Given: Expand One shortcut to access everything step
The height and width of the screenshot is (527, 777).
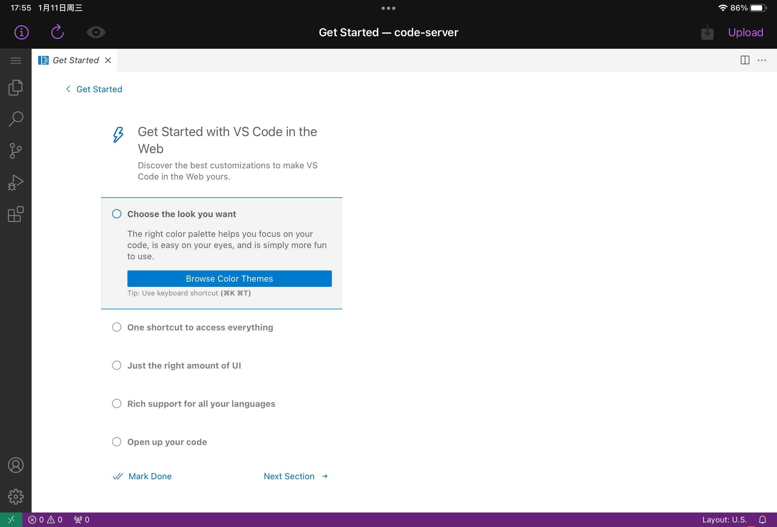Looking at the screenshot, I should point(200,327).
